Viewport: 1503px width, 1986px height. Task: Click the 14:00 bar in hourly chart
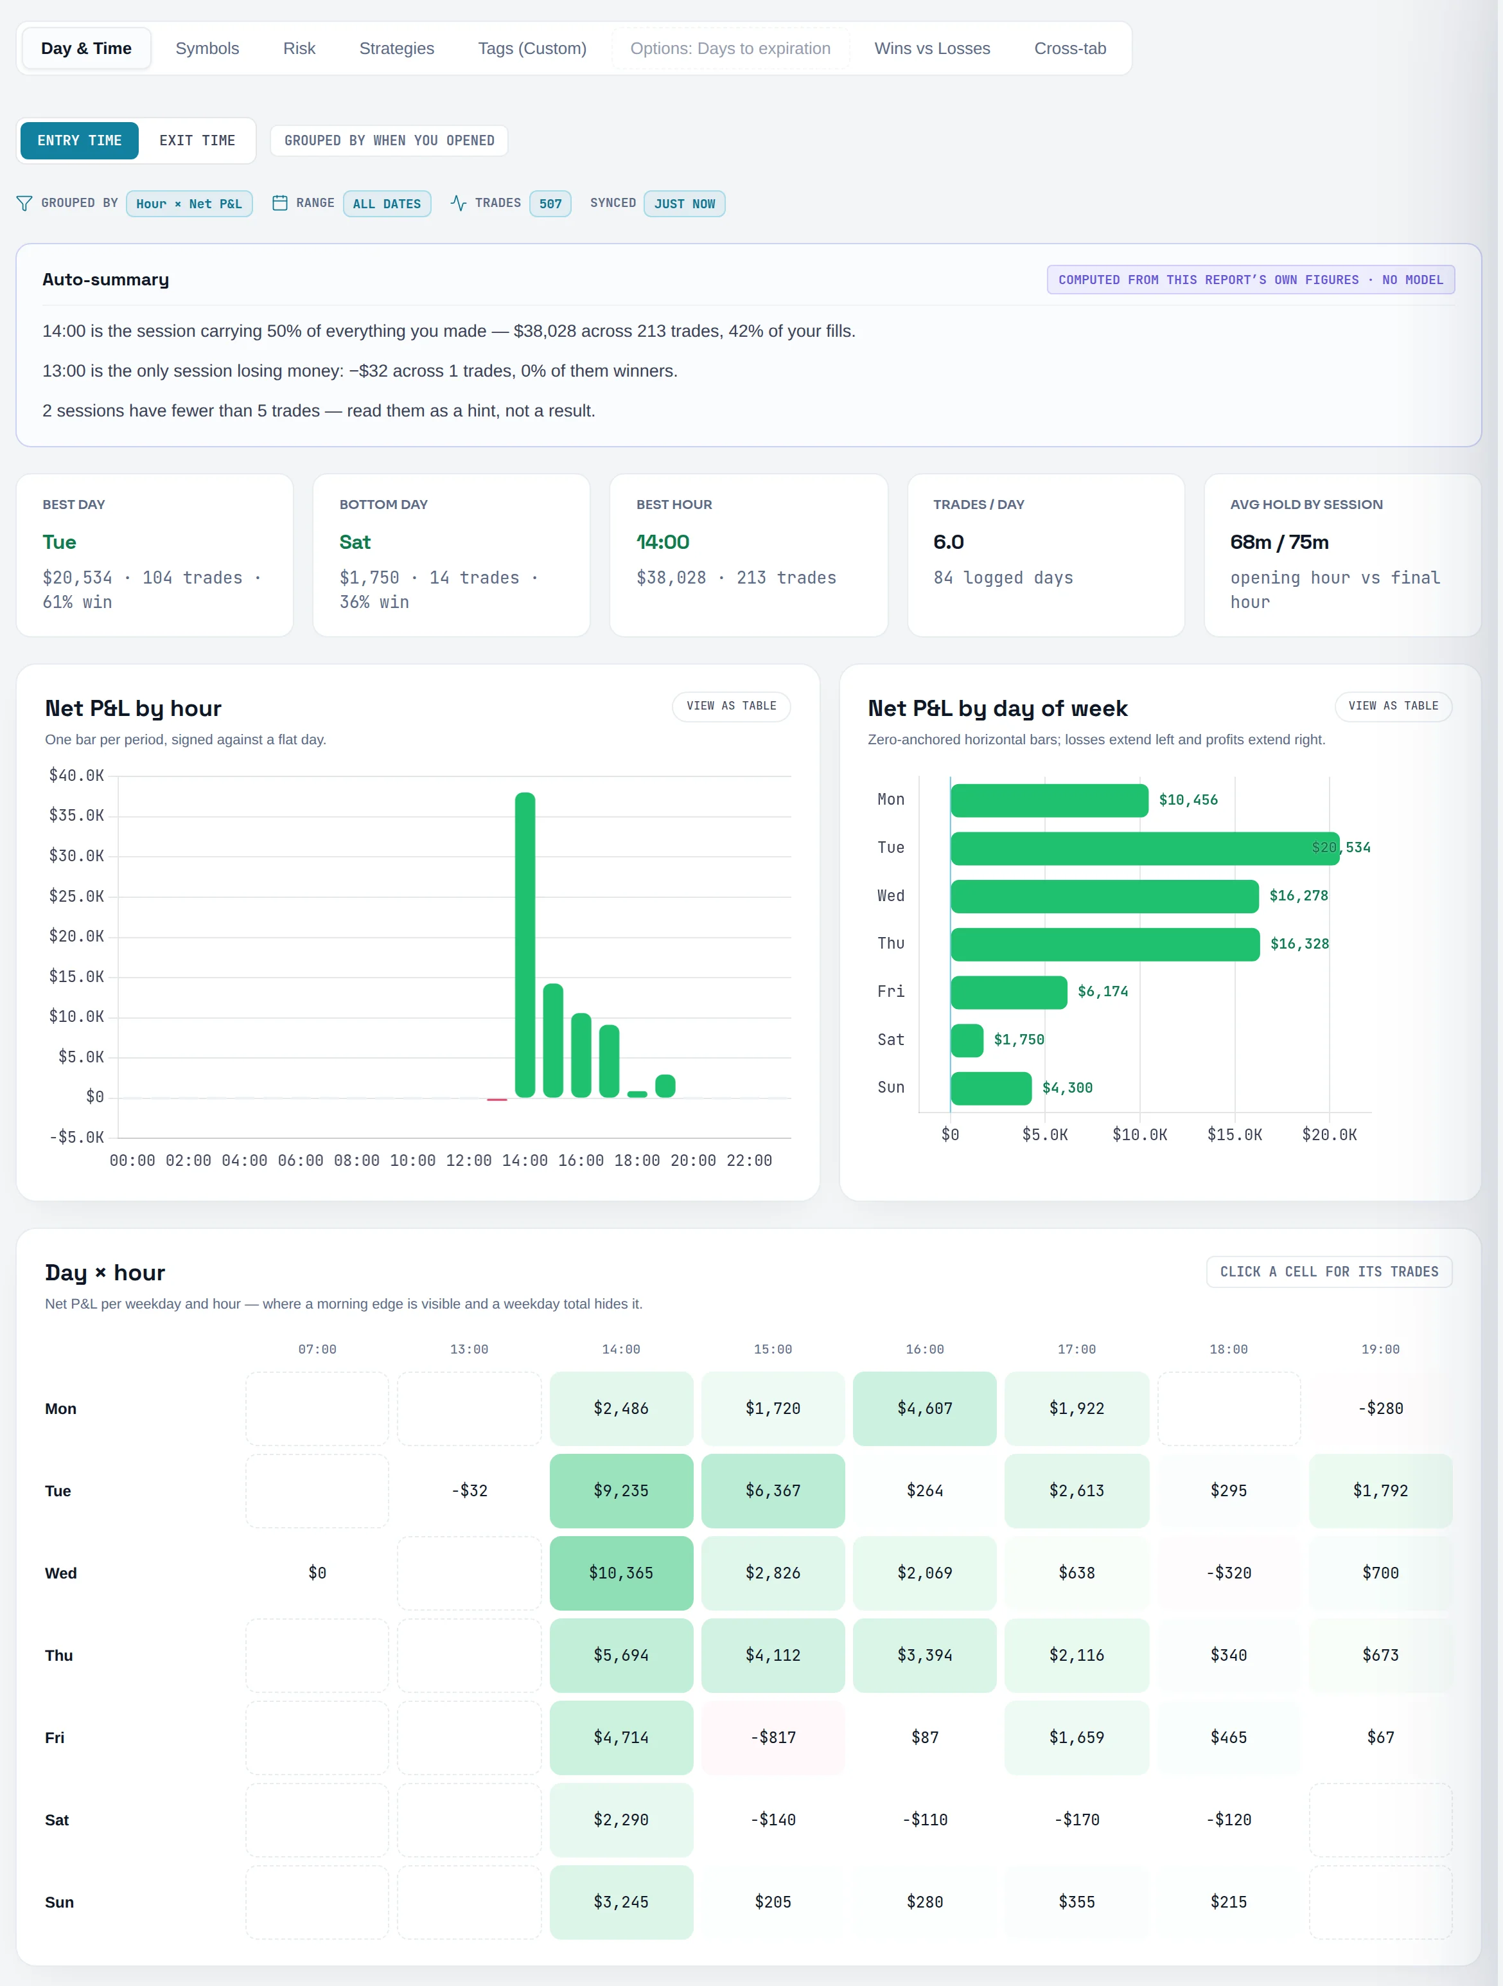(x=525, y=945)
